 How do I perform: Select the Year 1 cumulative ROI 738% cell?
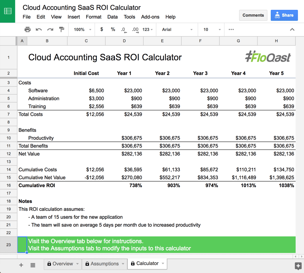point(124,185)
